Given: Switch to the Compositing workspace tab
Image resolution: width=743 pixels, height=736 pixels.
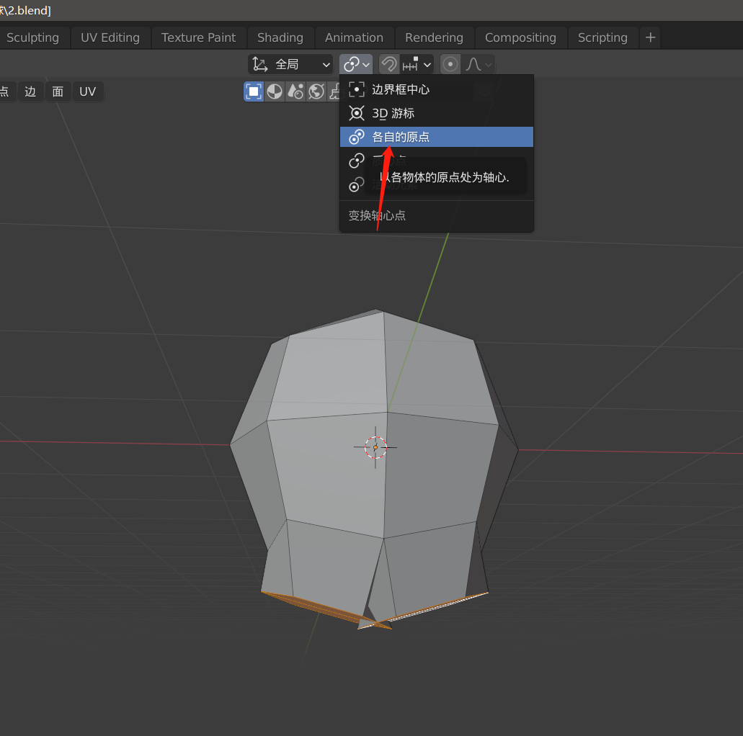Looking at the screenshot, I should pos(520,38).
